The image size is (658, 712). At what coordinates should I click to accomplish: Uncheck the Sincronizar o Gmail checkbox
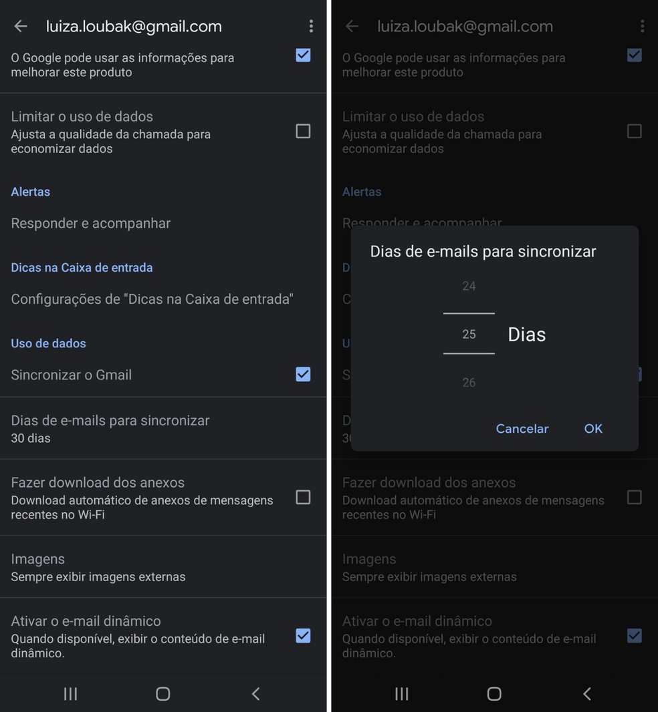point(303,374)
